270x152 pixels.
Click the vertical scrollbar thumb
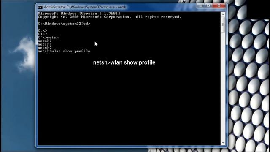tap(223, 24)
